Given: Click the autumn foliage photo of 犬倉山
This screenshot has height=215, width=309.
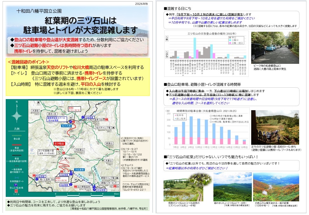Looking at the screenshot, I should (x=276, y=187).
